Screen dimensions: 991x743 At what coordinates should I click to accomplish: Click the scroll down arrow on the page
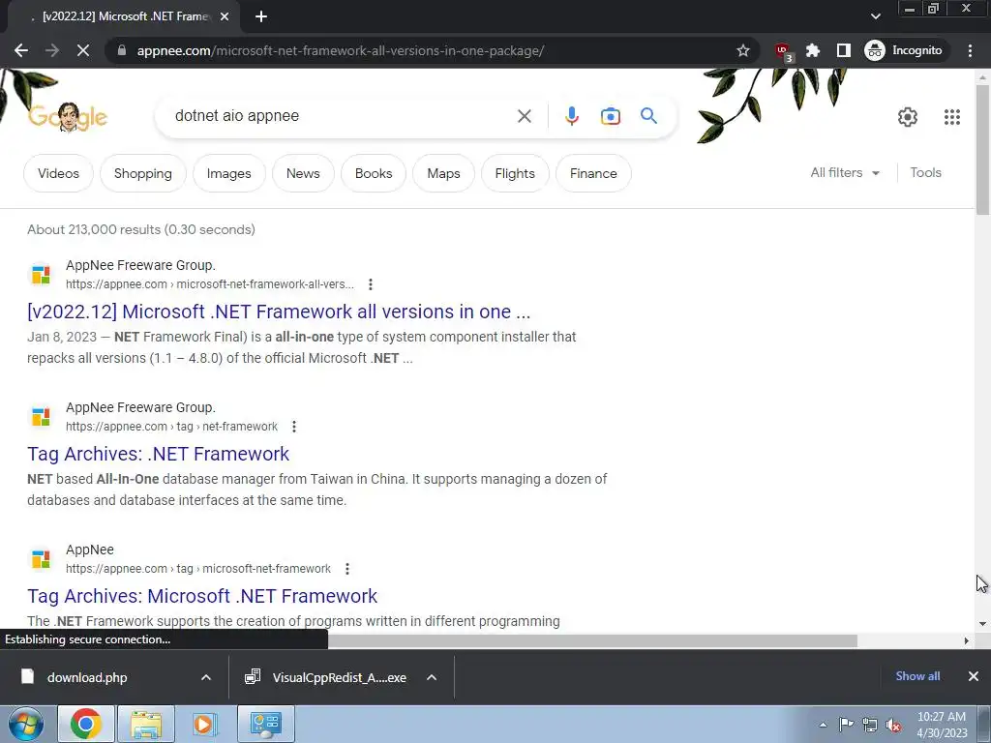click(983, 624)
